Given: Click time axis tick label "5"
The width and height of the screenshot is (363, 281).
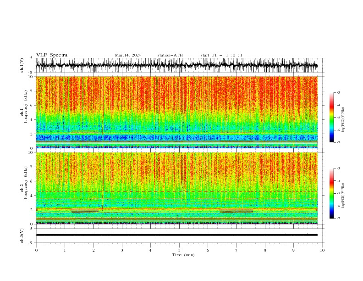Looking at the screenshot, I should click(x=179, y=250).
